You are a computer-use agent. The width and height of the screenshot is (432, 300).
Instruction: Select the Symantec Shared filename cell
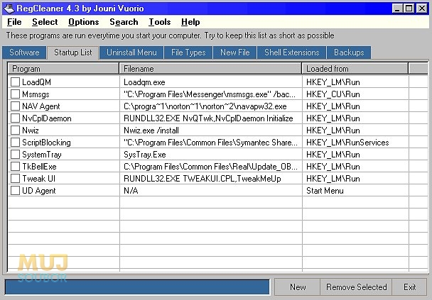211,142
